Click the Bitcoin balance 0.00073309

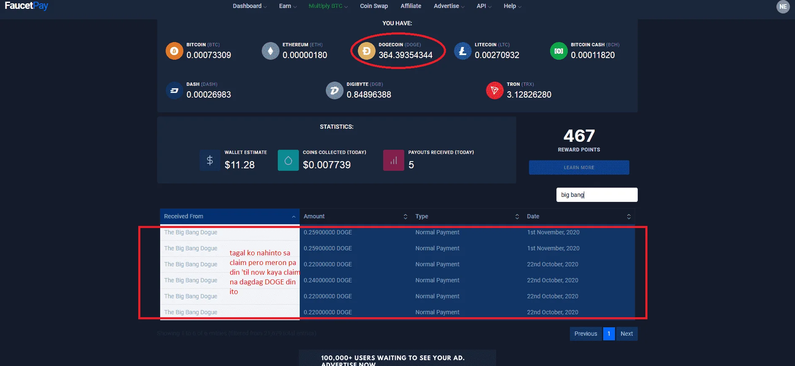click(209, 55)
